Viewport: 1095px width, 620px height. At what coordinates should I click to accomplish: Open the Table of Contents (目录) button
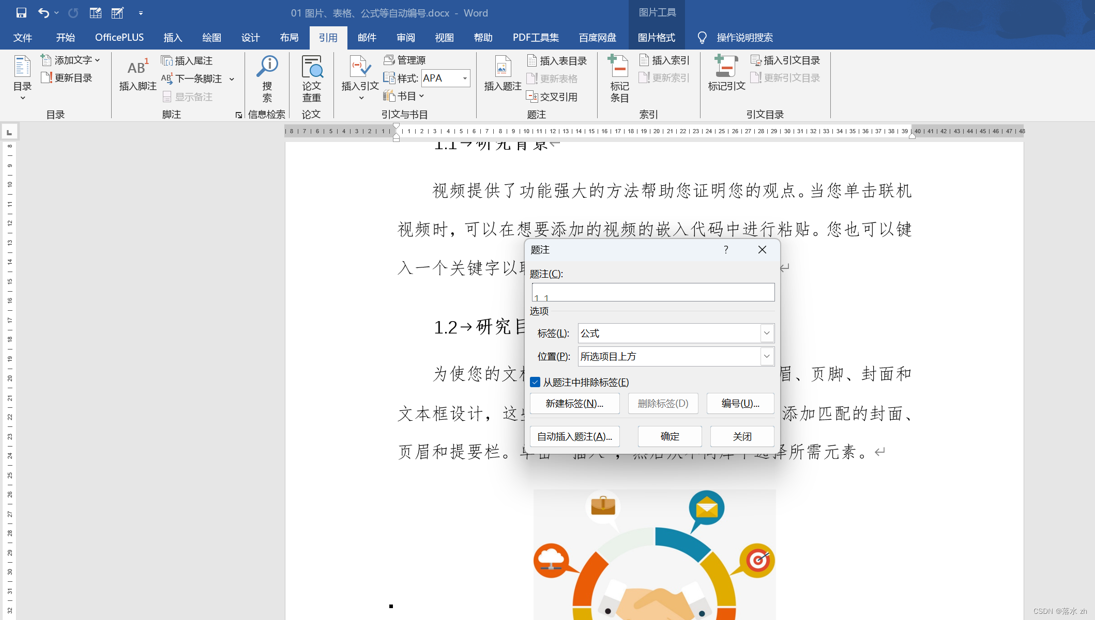(x=22, y=77)
